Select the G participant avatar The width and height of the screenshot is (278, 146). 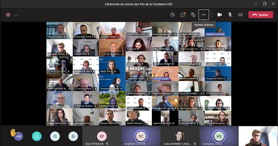click(x=73, y=136)
